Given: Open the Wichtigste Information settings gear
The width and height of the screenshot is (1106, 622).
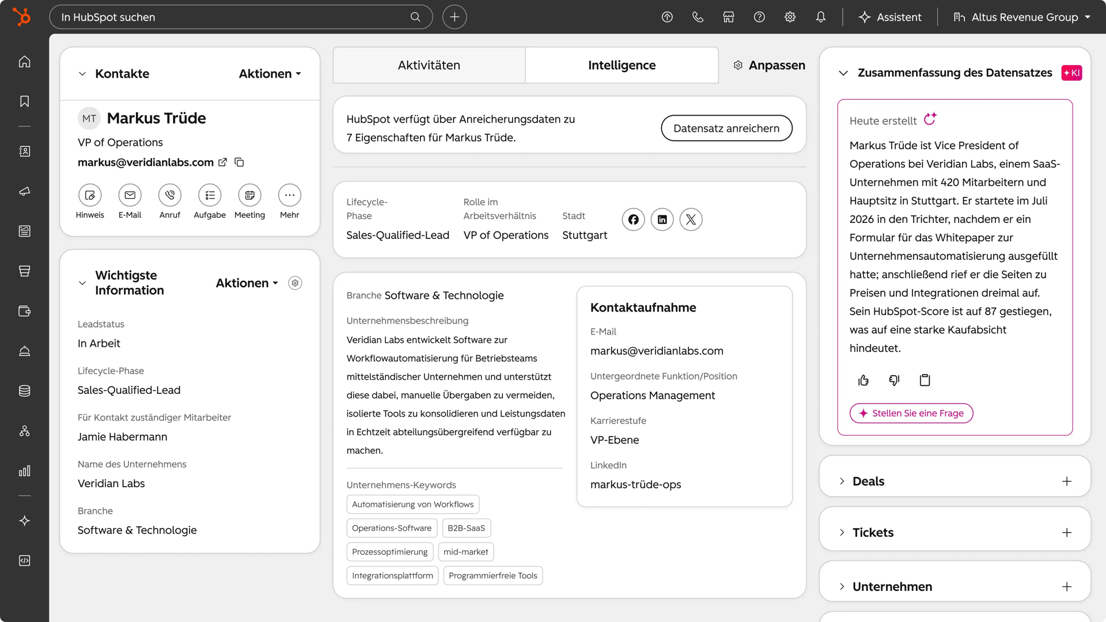Looking at the screenshot, I should pos(295,283).
